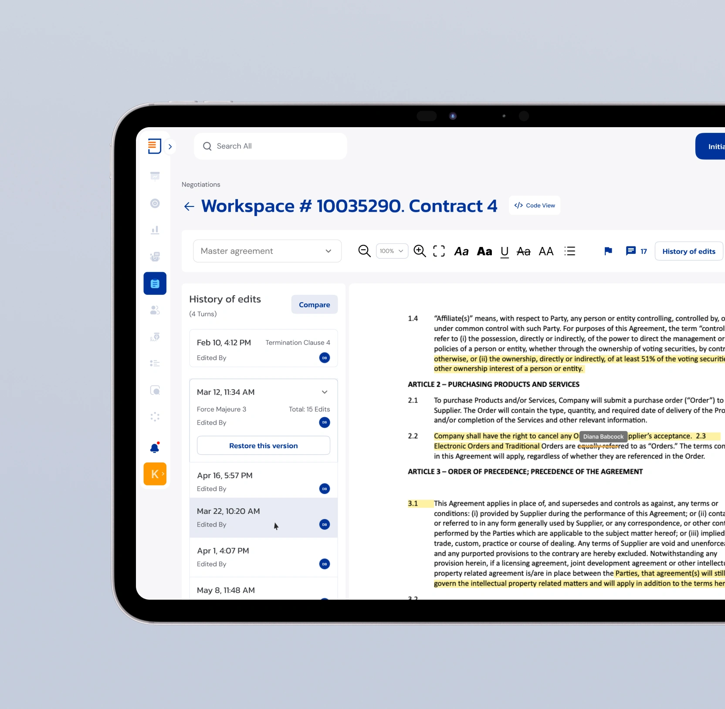Click the Workspace # 10035290. Contract 4 title

click(x=349, y=206)
